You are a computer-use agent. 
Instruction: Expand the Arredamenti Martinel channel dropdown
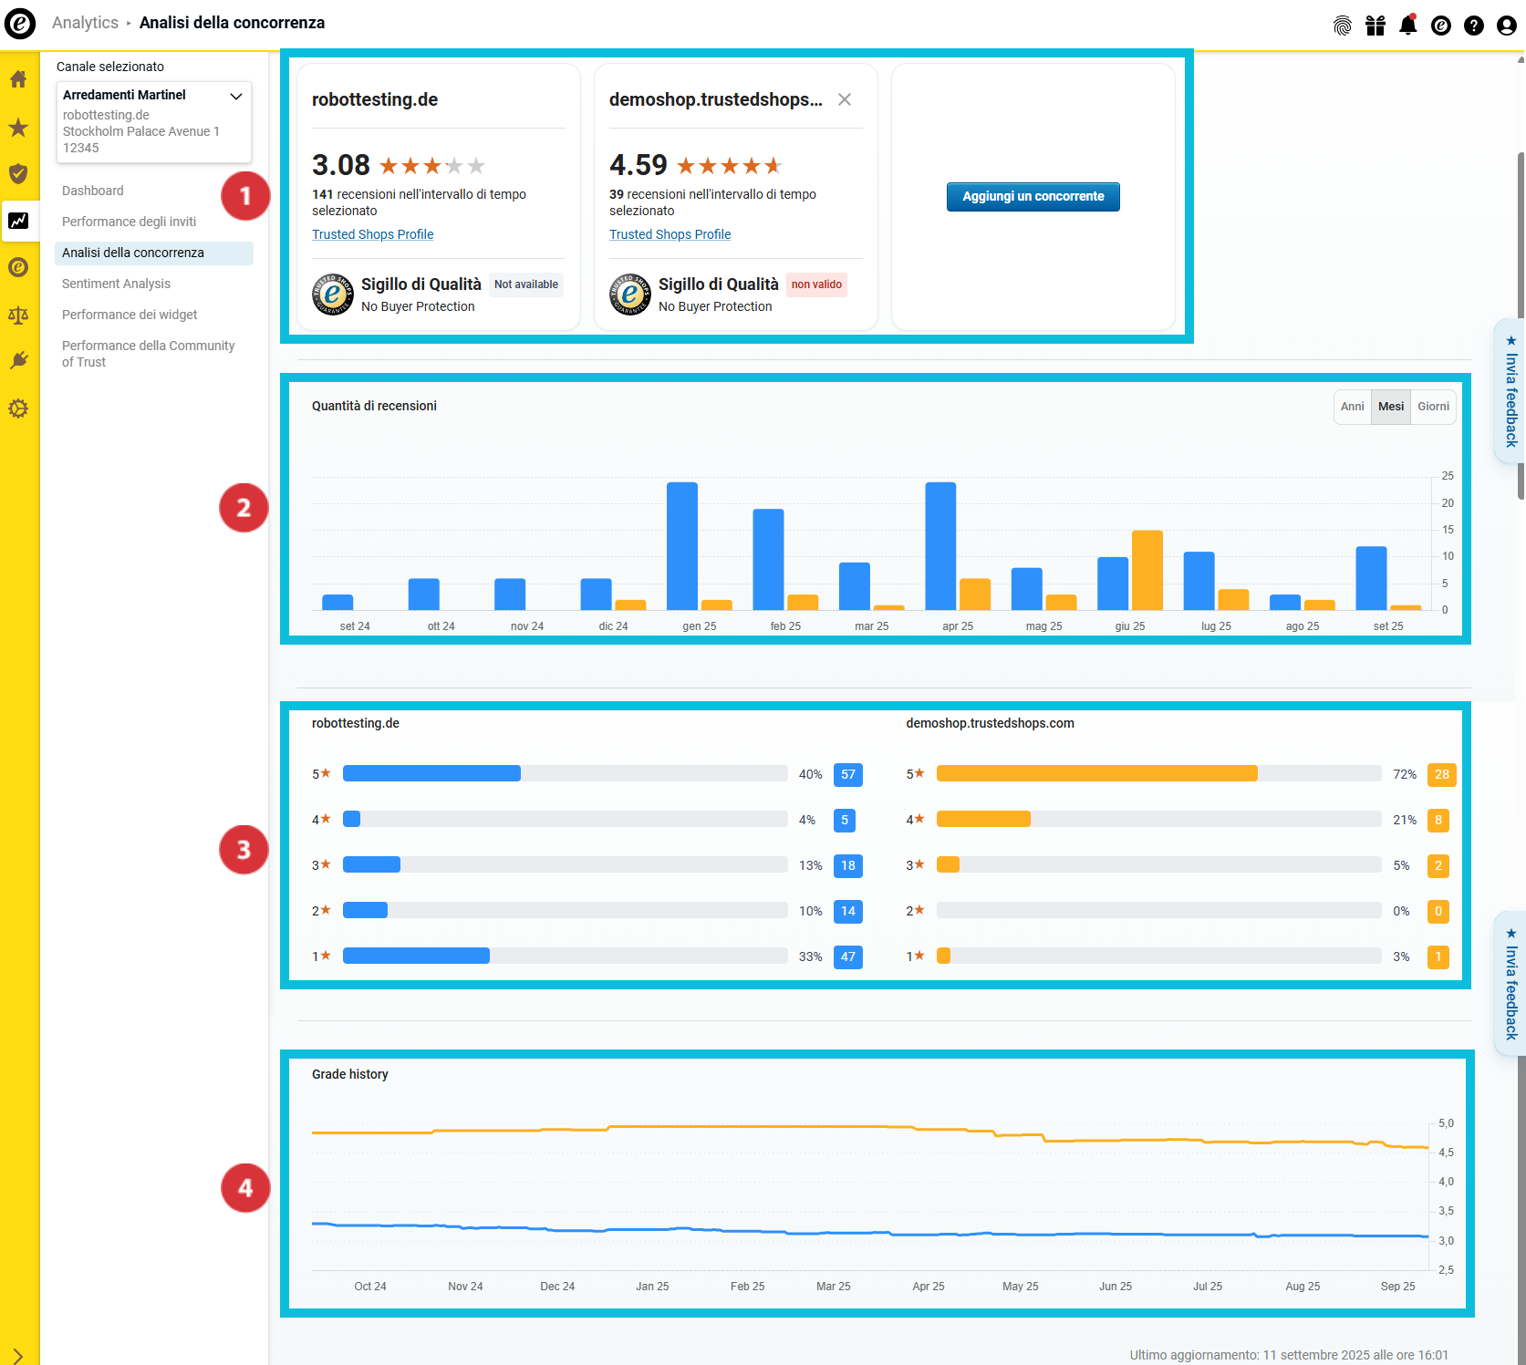click(x=236, y=96)
